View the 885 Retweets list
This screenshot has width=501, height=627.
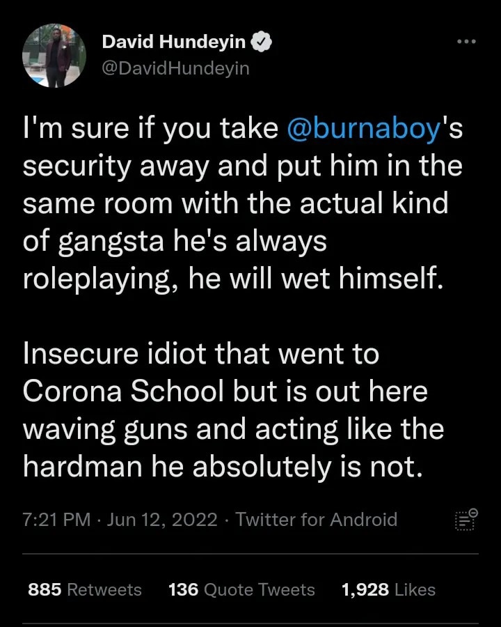84,590
